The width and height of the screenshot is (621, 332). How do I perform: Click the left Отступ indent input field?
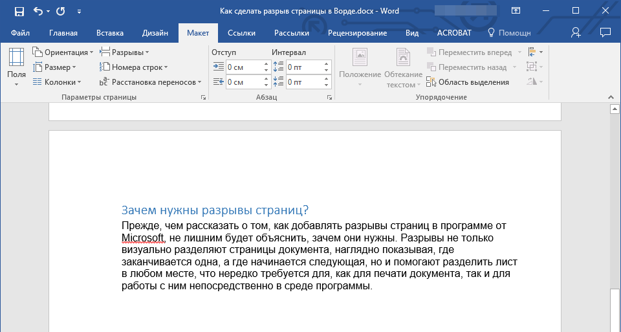(x=243, y=67)
